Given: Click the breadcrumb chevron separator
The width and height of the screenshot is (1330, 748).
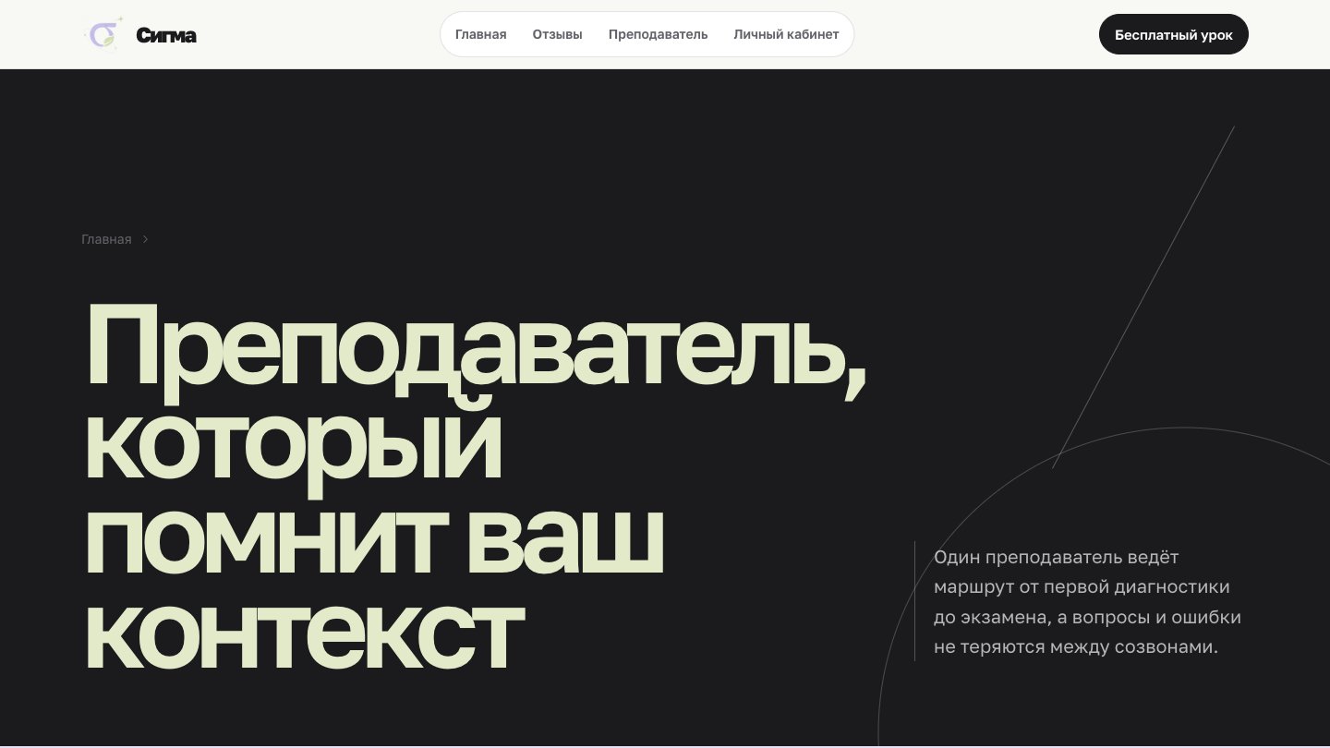Looking at the screenshot, I should 145,239.
